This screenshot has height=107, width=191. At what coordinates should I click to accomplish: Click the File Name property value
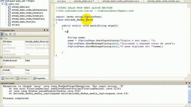point(37,42)
